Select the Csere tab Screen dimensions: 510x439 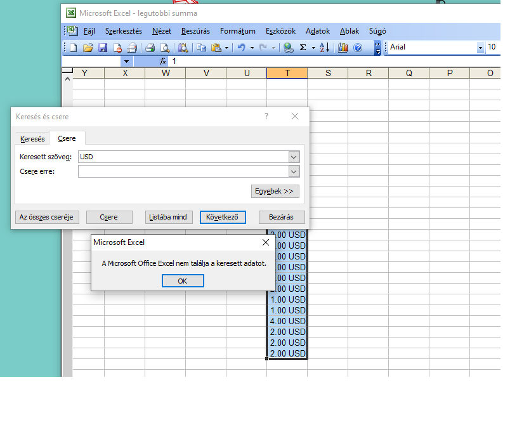[x=67, y=138]
